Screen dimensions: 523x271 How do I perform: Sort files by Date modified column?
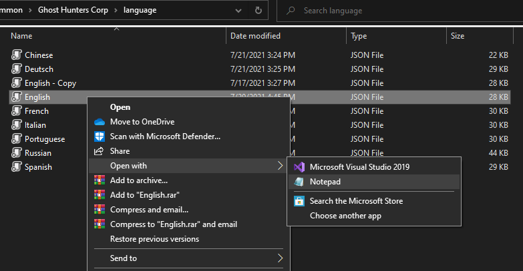pos(255,36)
